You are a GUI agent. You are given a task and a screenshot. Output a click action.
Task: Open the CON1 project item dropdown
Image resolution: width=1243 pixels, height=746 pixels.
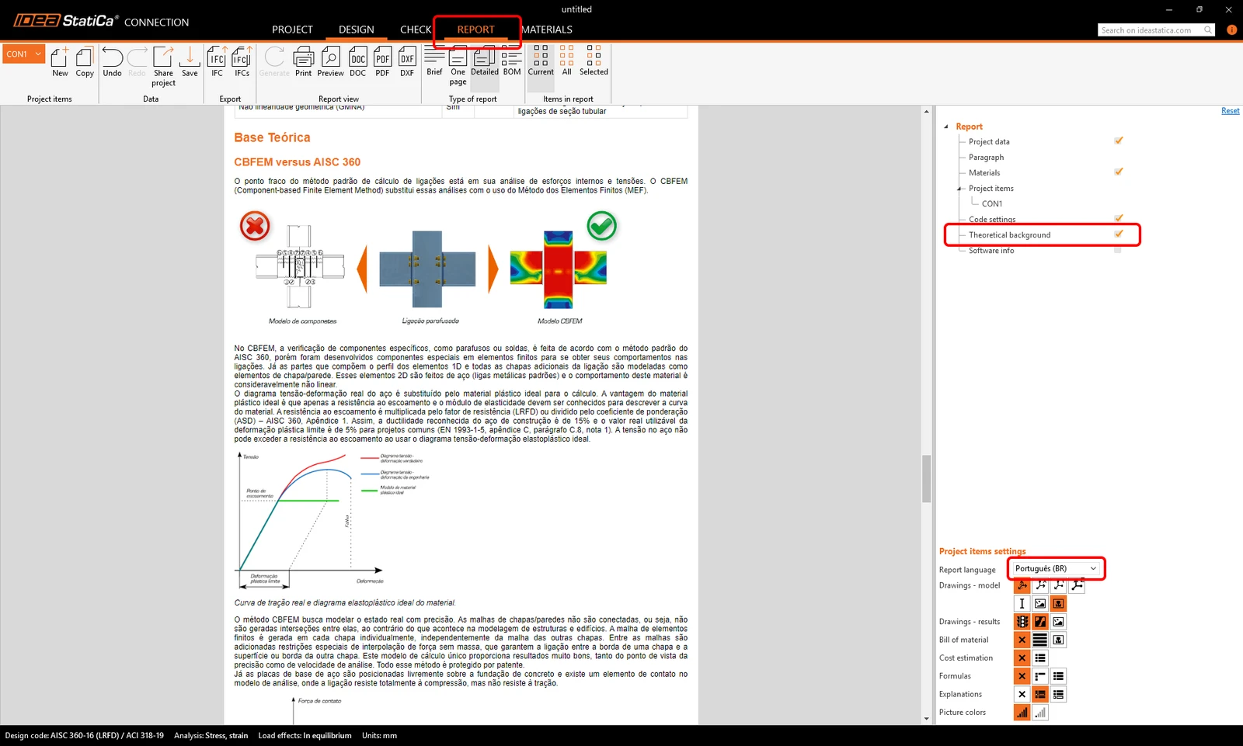pyautogui.click(x=23, y=54)
